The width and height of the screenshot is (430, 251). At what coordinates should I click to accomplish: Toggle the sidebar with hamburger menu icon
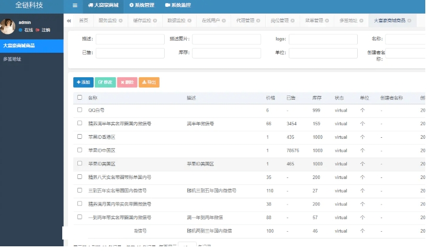[x=75, y=5]
